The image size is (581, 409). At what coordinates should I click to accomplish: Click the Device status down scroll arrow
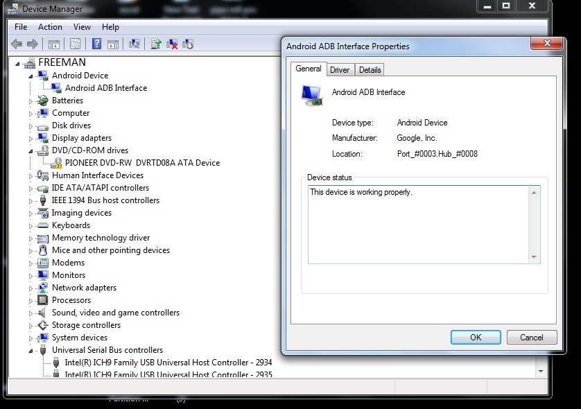(x=534, y=257)
